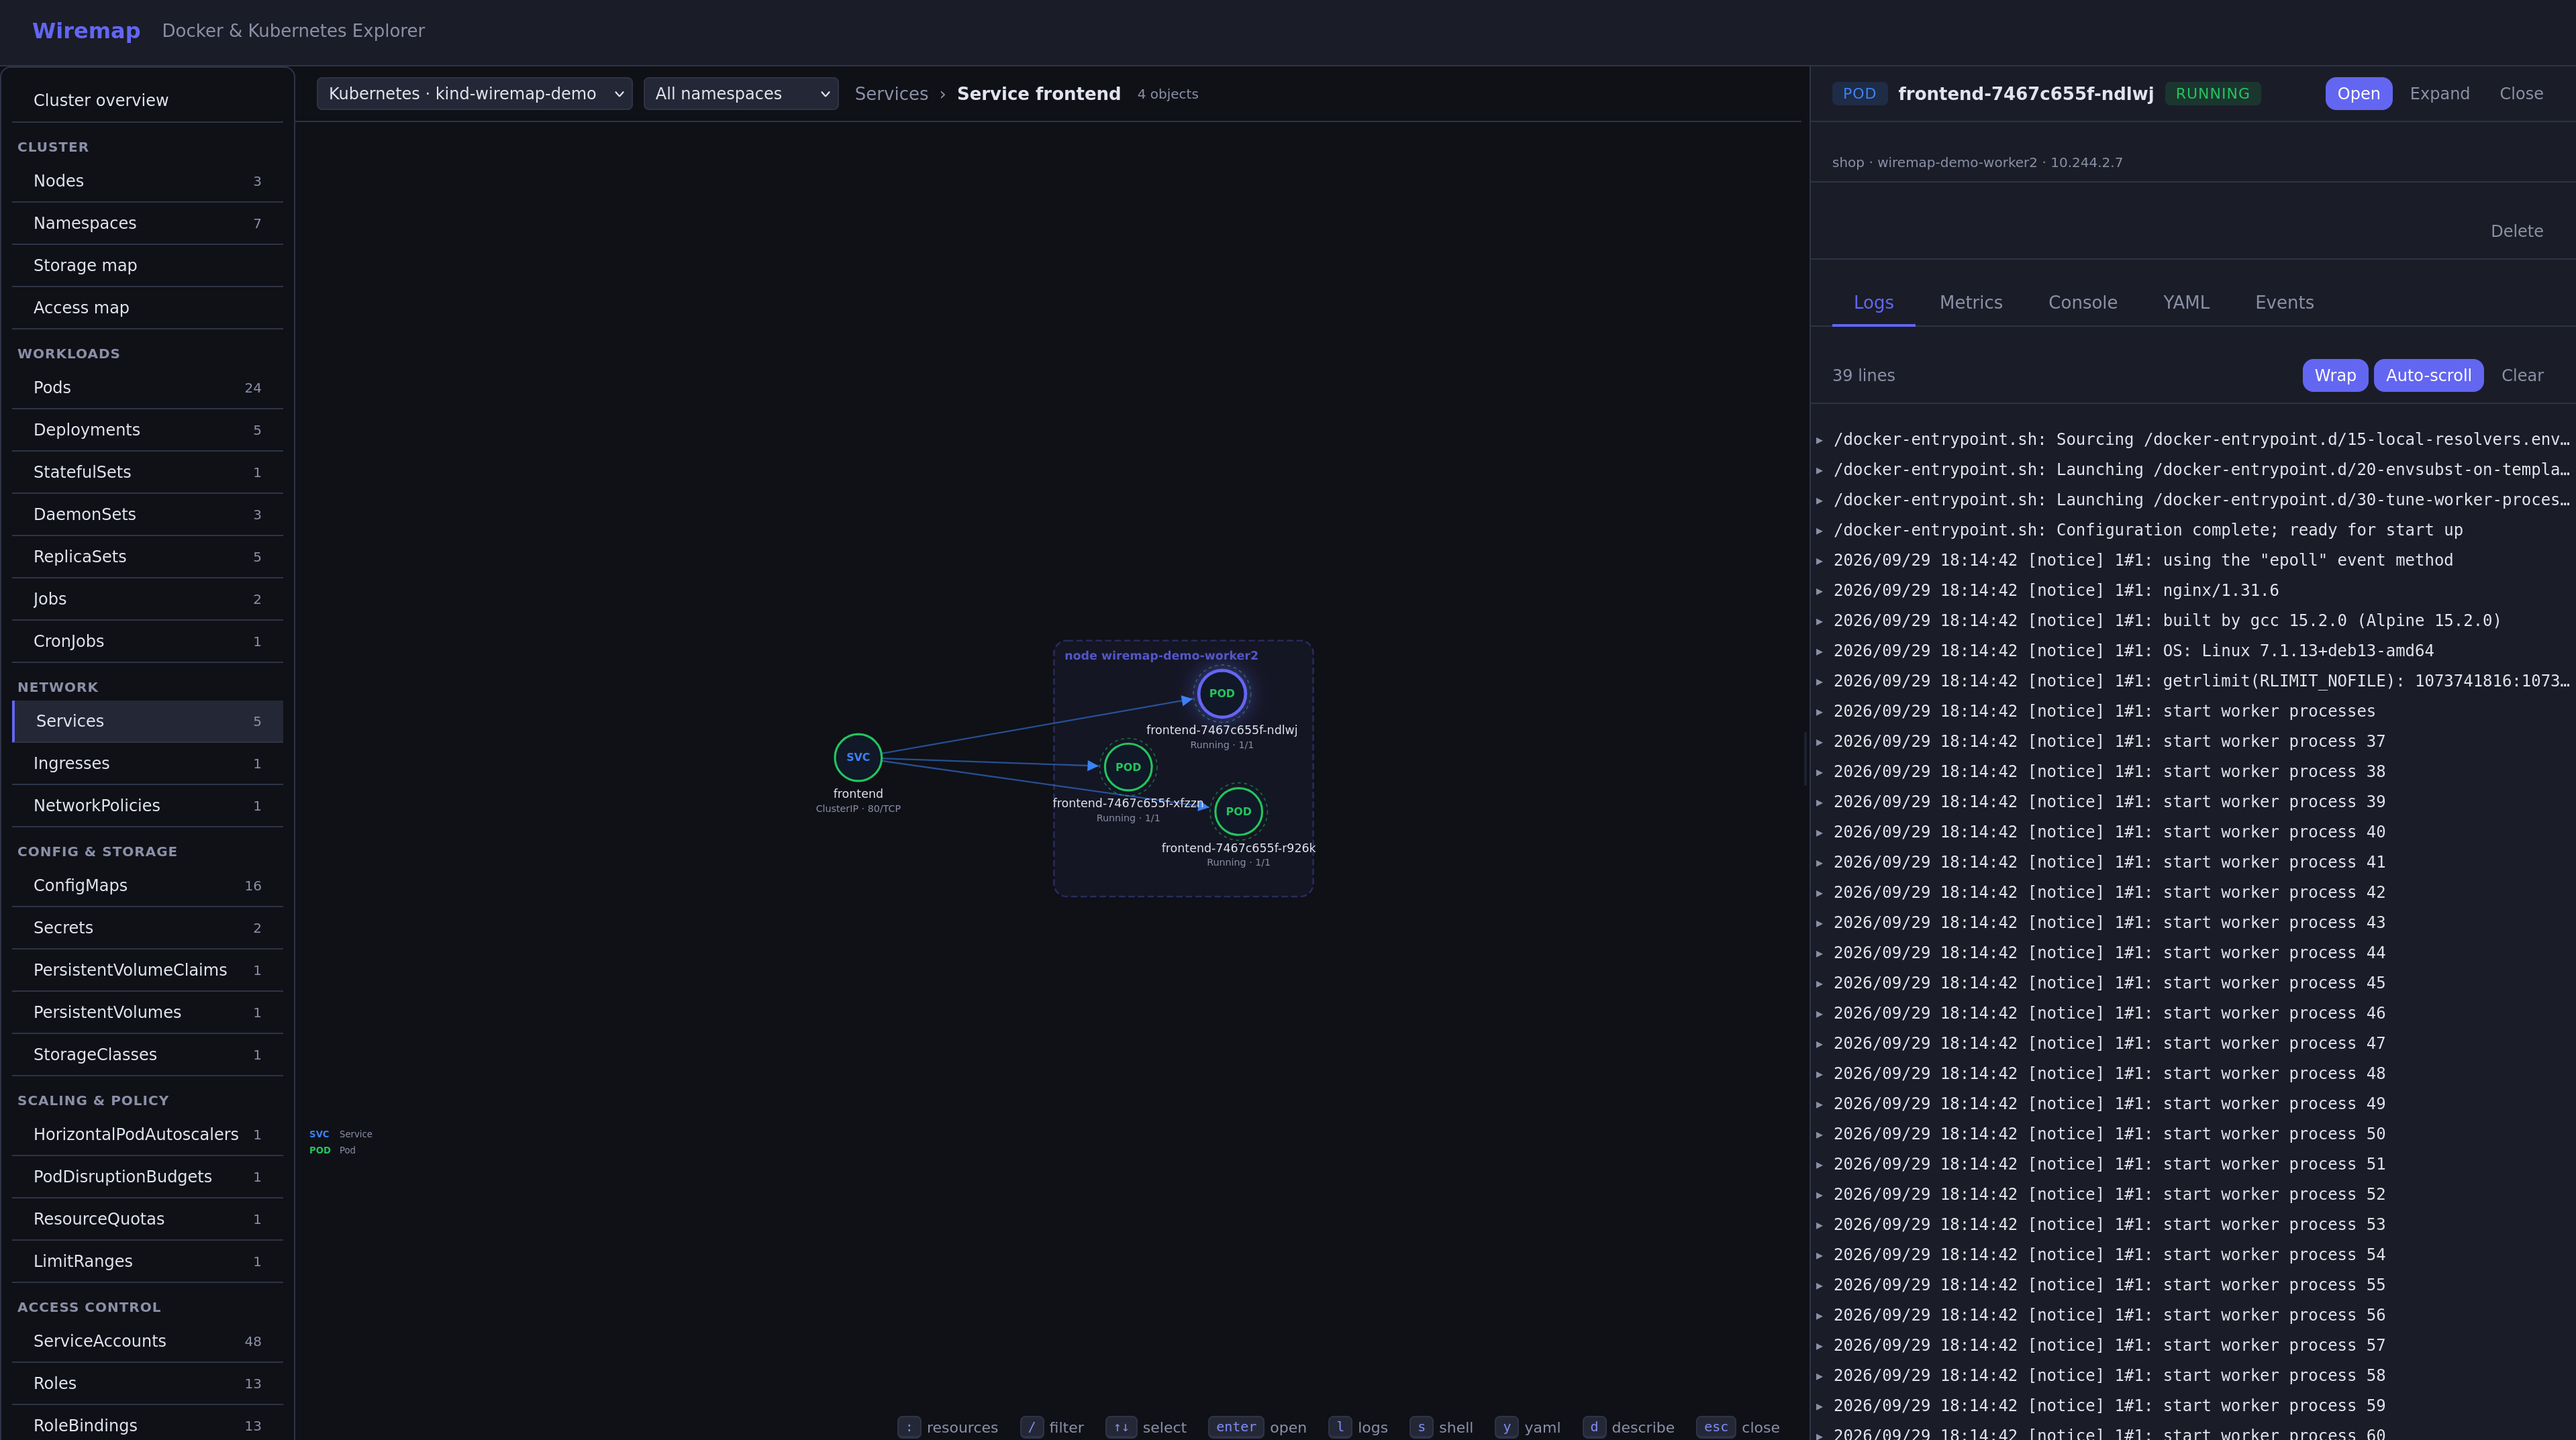
Task: Open ConfigMaps in the sidebar
Action: [147, 886]
